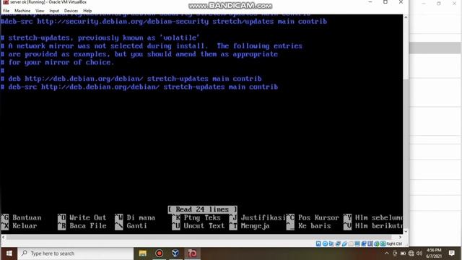Click the '^O Write Out' shortcut label

[82, 217]
